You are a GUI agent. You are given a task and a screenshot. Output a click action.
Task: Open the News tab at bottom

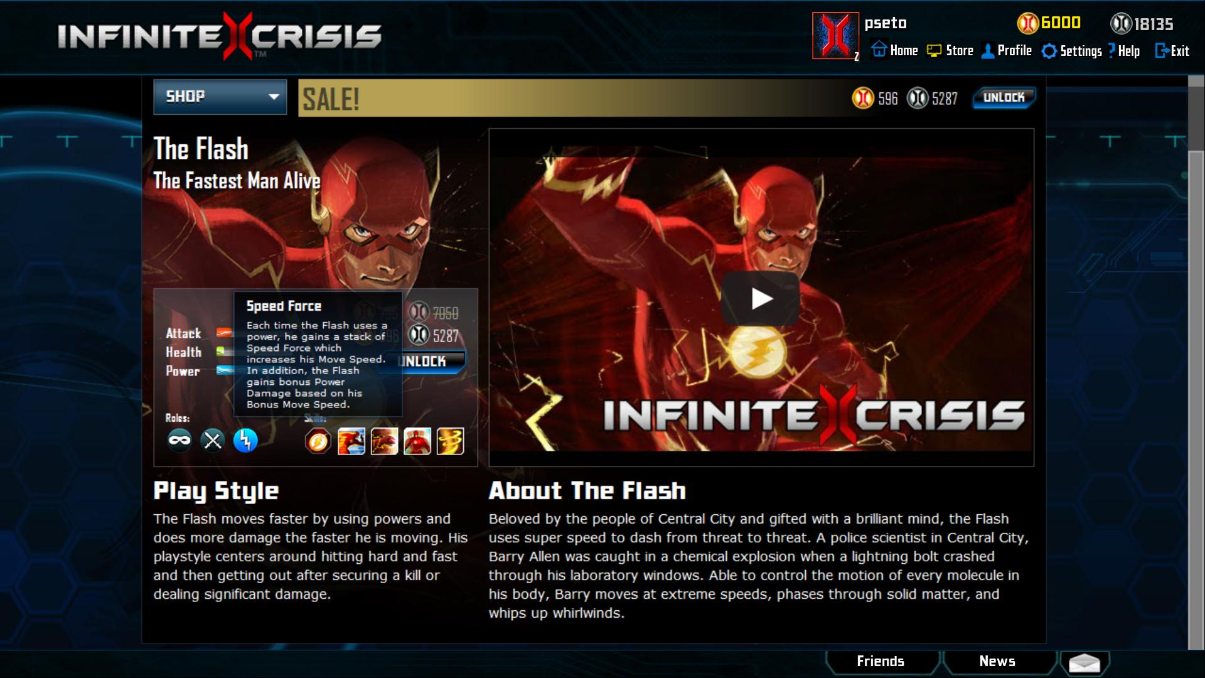click(x=997, y=662)
